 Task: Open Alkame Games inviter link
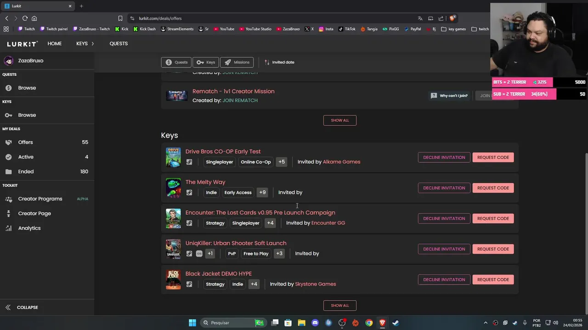tap(341, 162)
